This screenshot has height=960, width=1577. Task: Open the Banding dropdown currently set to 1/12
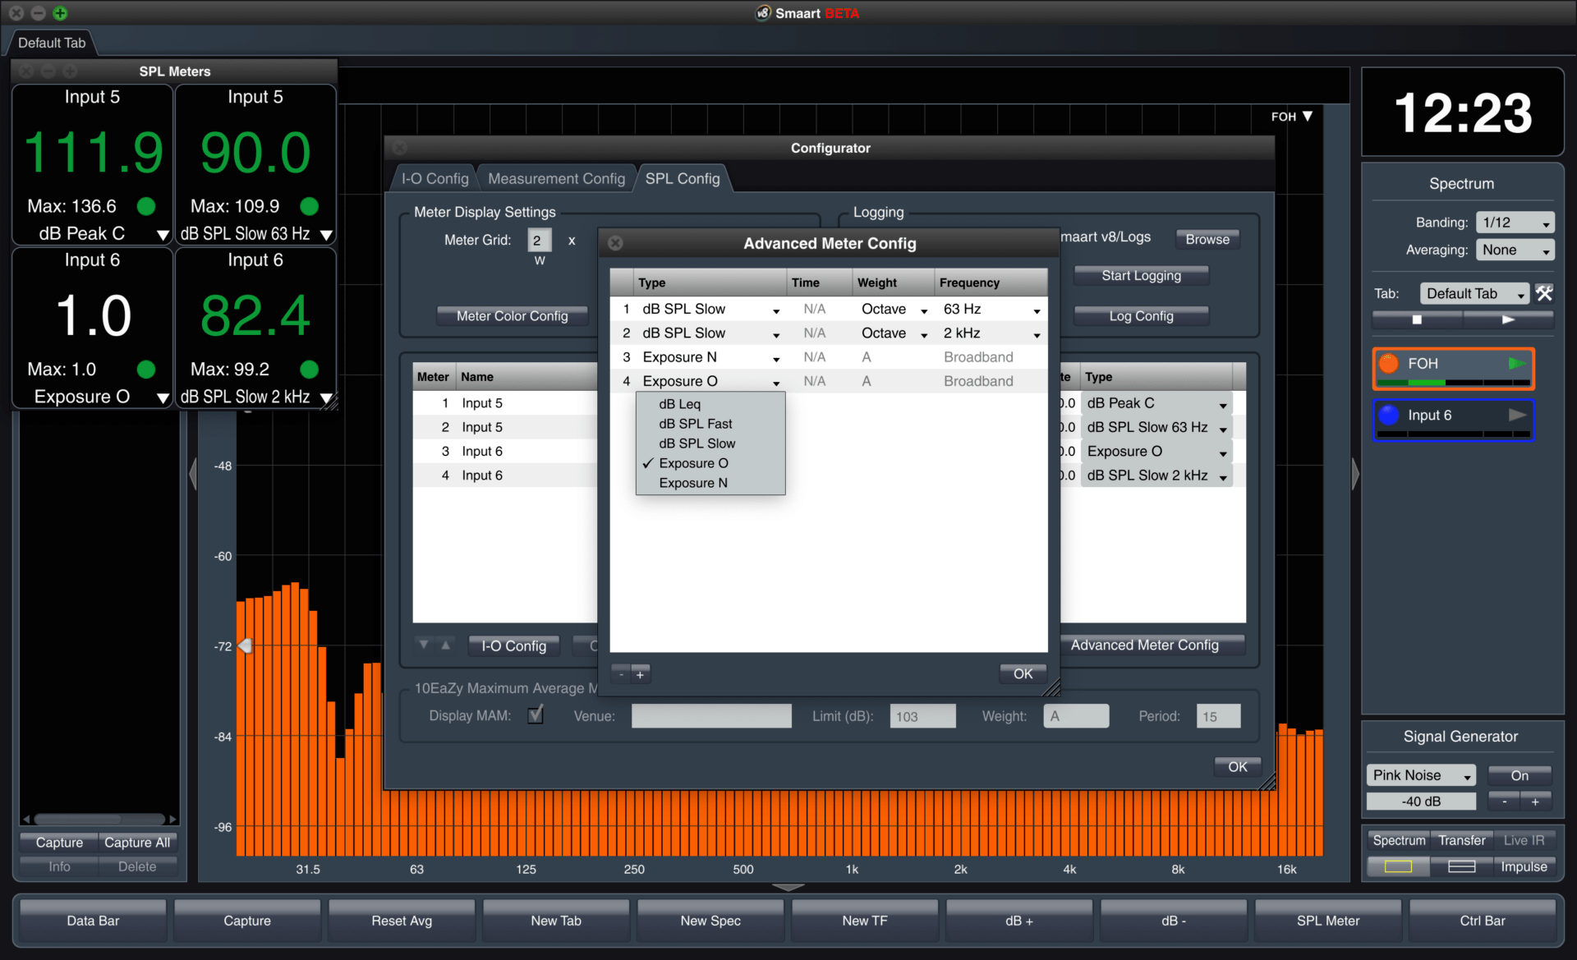coord(1514,222)
